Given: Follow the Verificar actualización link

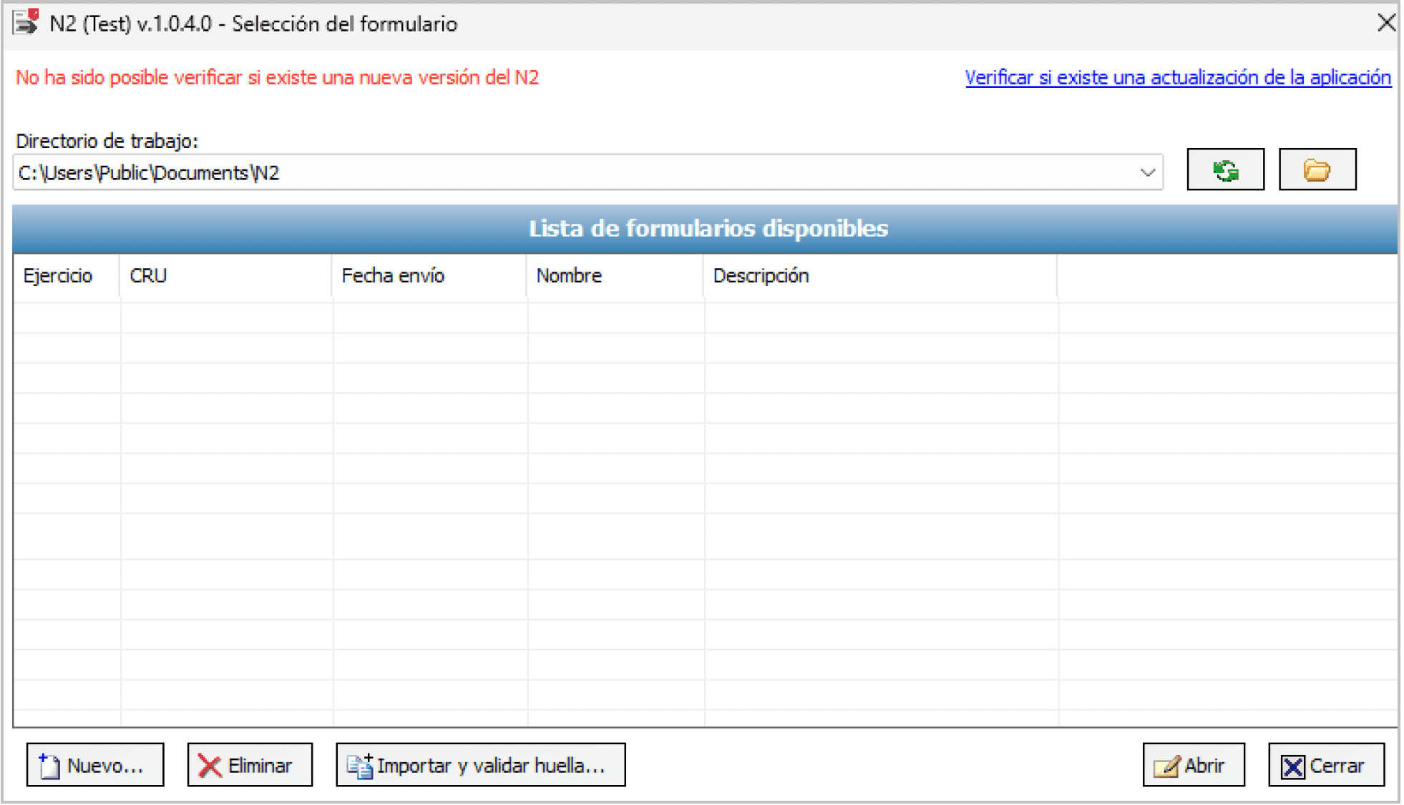Looking at the screenshot, I should [1176, 77].
